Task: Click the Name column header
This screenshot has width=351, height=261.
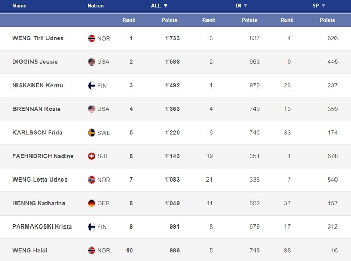Action: click(x=19, y=6)
